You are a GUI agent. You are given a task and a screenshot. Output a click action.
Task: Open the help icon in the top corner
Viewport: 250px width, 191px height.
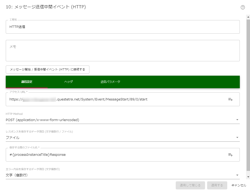243,7
